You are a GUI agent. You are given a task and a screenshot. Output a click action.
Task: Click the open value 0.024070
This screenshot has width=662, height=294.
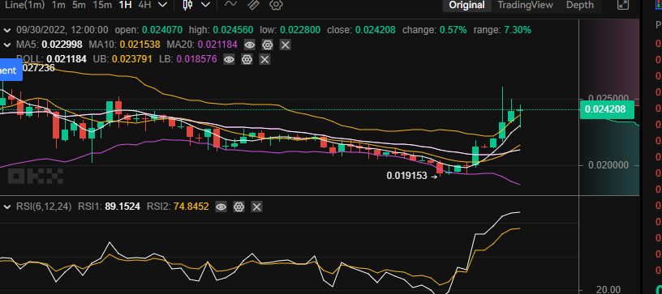pos(162,30)
